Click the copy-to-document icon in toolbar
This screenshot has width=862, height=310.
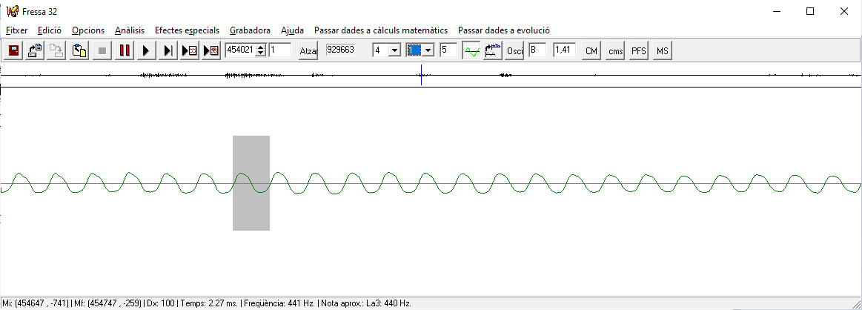[x=35, y=50]
